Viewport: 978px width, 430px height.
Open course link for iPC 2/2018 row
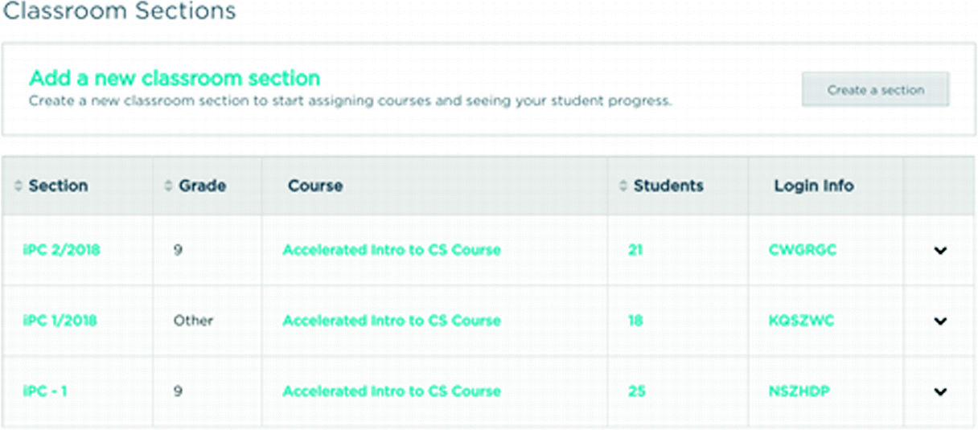click(391, 250)
